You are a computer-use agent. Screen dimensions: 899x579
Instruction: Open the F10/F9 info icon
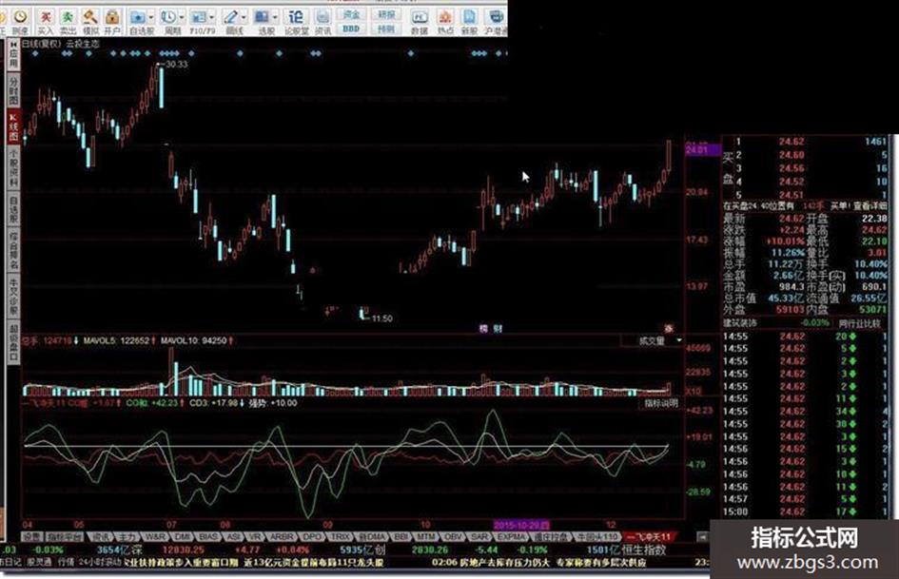199,22
